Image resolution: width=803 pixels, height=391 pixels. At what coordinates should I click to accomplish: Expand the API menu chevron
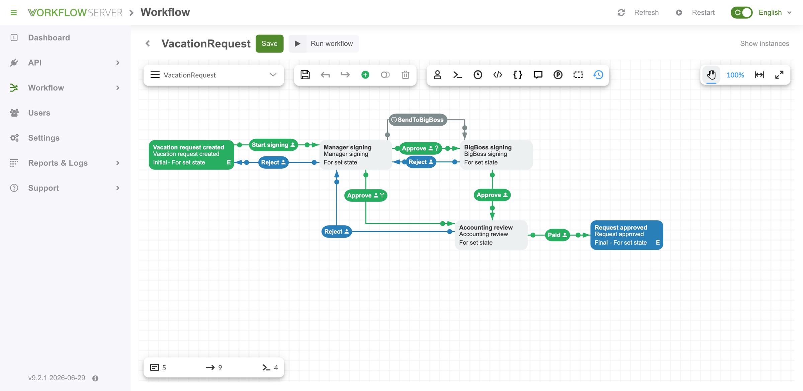coord(117,62)
